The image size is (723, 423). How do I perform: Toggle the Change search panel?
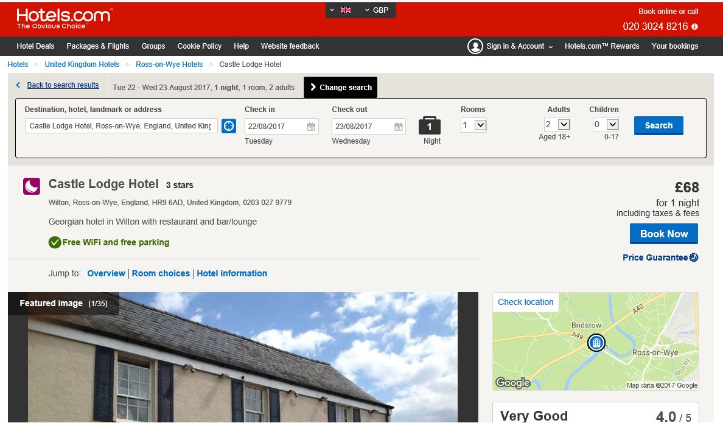click(x=340, y=87)
